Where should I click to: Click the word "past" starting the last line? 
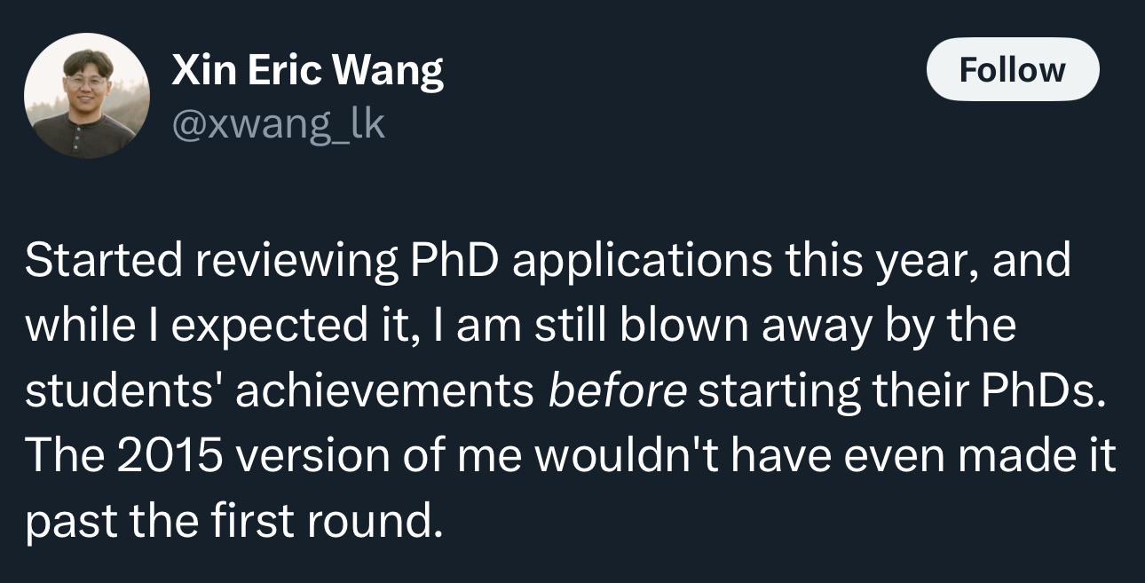pyautogui.click(x=71, y=522)
